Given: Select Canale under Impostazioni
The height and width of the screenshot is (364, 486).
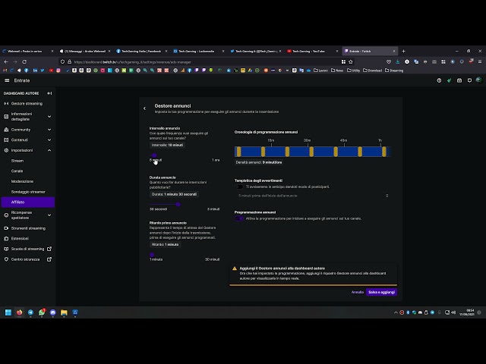Looking at the screenshot, I should pyautogui.click(x=17, y=171).
